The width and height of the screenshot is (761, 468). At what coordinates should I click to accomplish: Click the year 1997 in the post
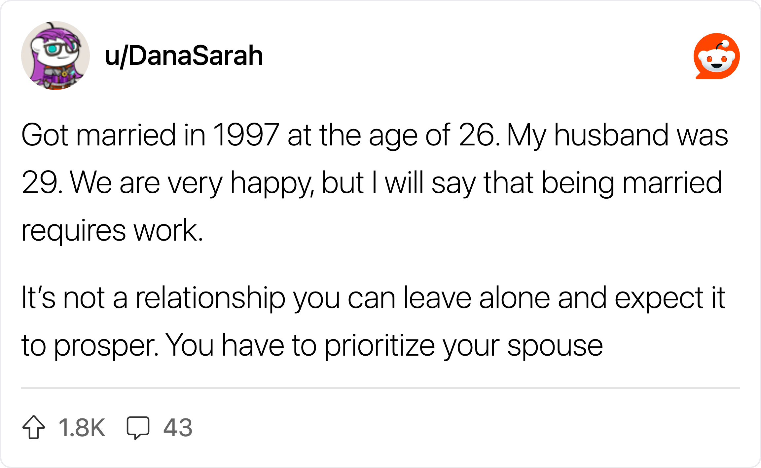tap(246, 135)
